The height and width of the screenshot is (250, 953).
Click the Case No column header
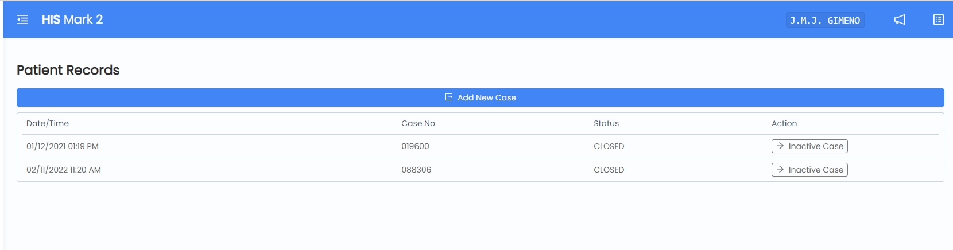coord(418,123)
